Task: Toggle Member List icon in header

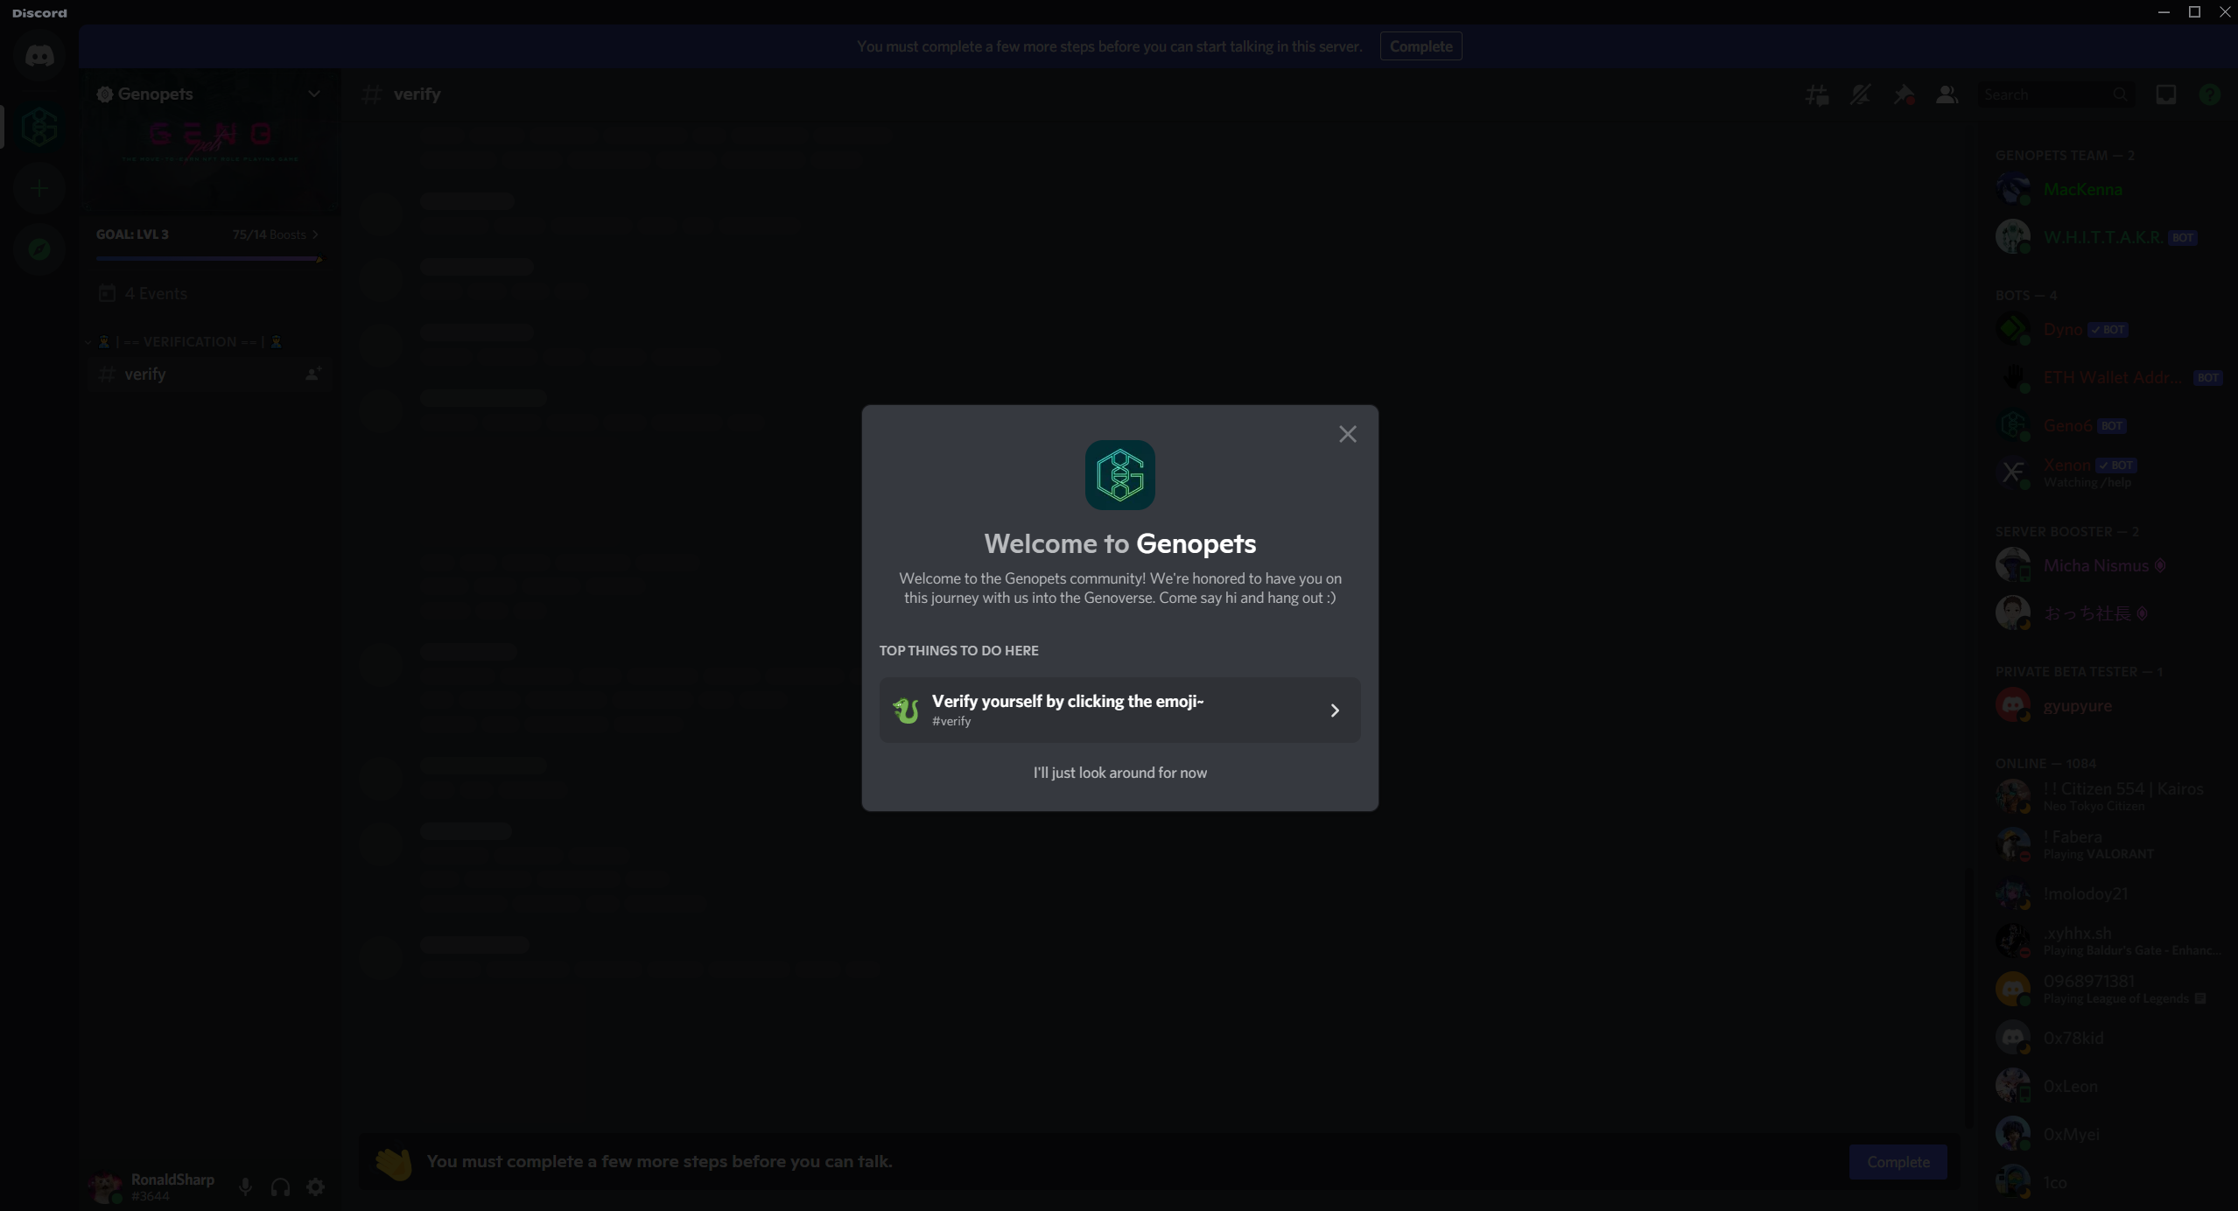Action: 1947,94
